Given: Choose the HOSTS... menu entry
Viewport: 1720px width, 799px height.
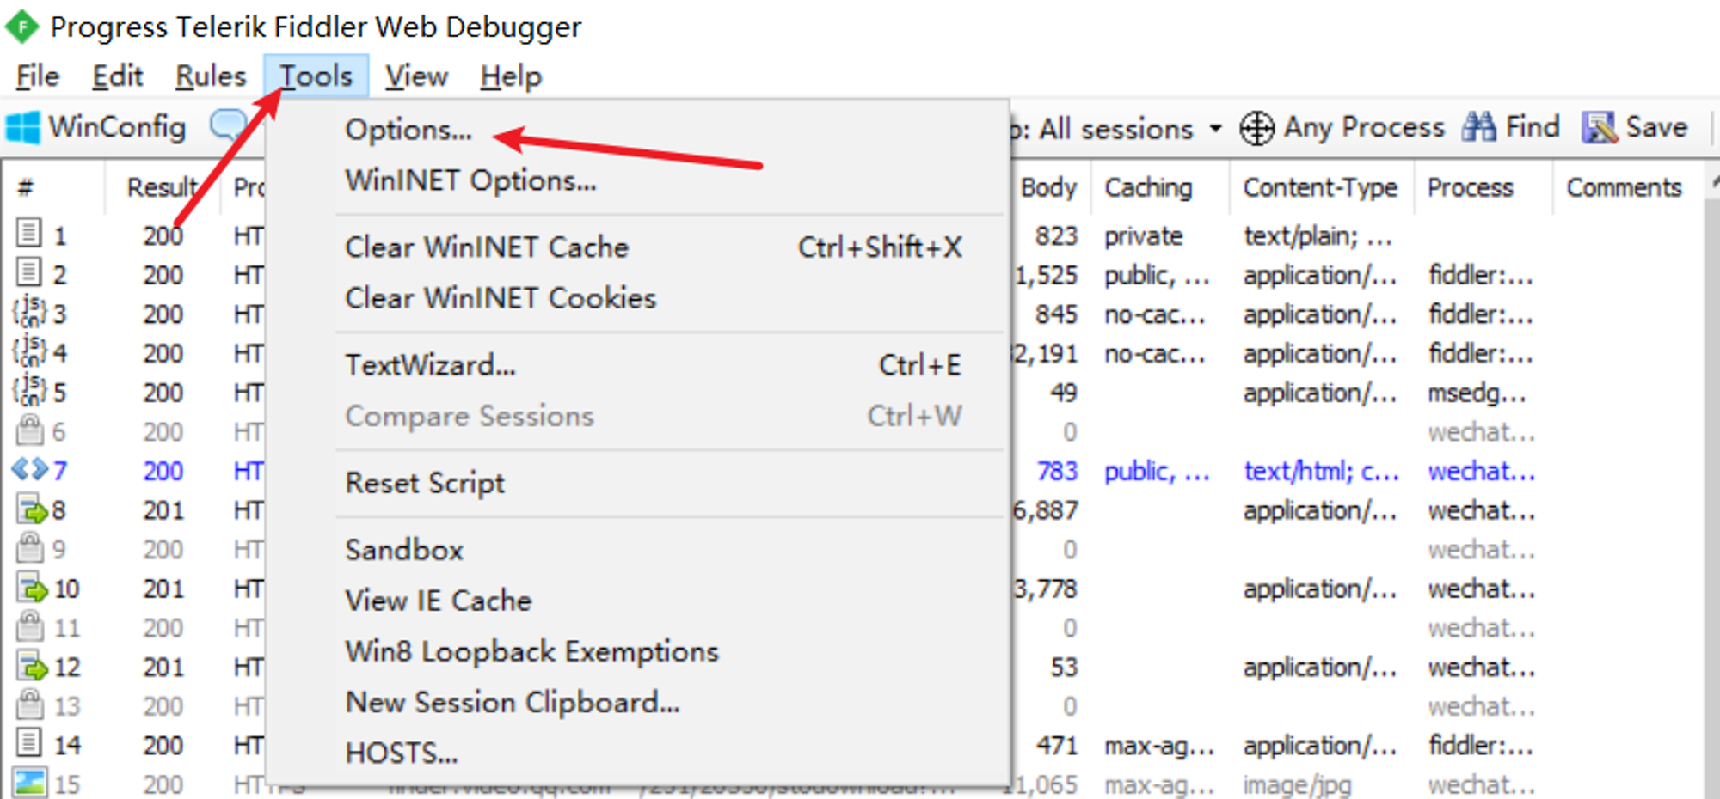Looking at the screenshot, I should [x=402, y=753].
